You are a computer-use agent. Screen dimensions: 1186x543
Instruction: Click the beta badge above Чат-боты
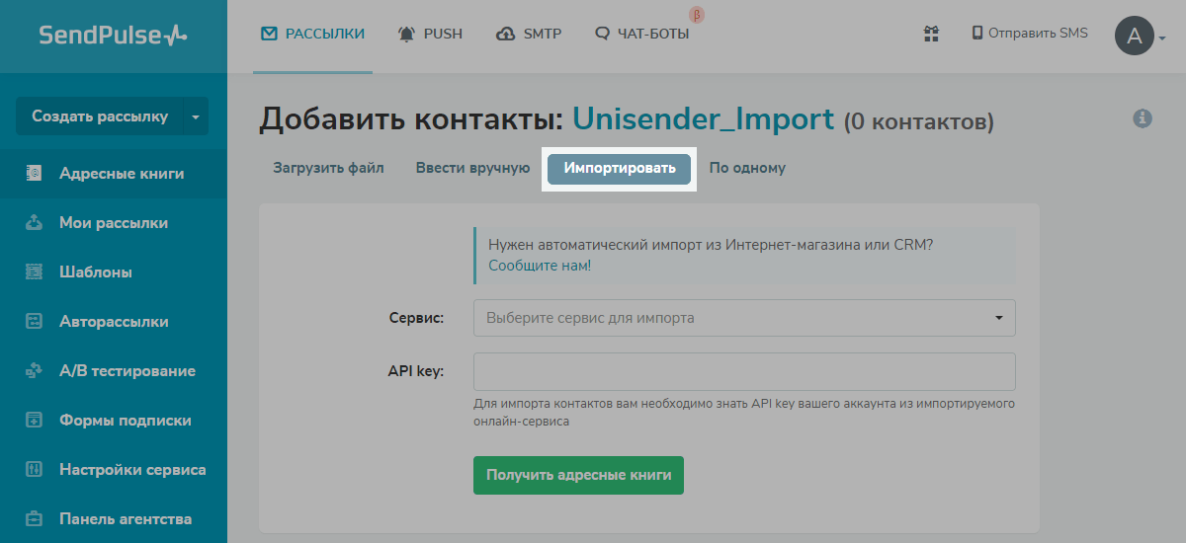point(696,15)
